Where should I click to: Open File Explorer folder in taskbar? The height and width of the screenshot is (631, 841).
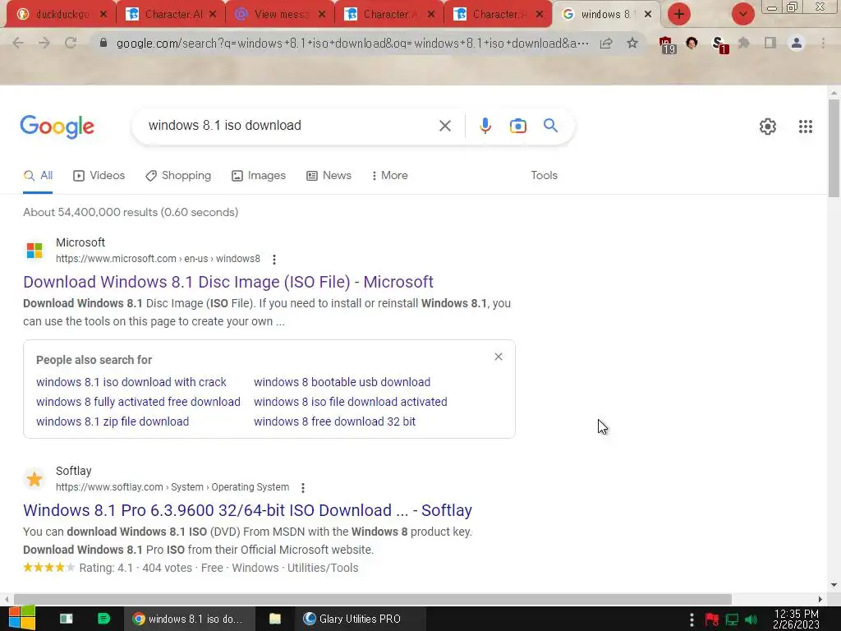pos(275,619)
